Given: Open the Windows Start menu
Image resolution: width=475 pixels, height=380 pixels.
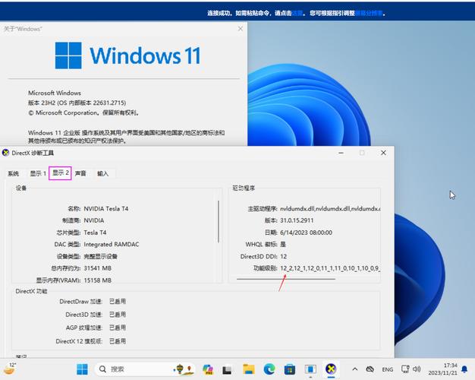Looking at the screenshot, I should tap(82, 369).
